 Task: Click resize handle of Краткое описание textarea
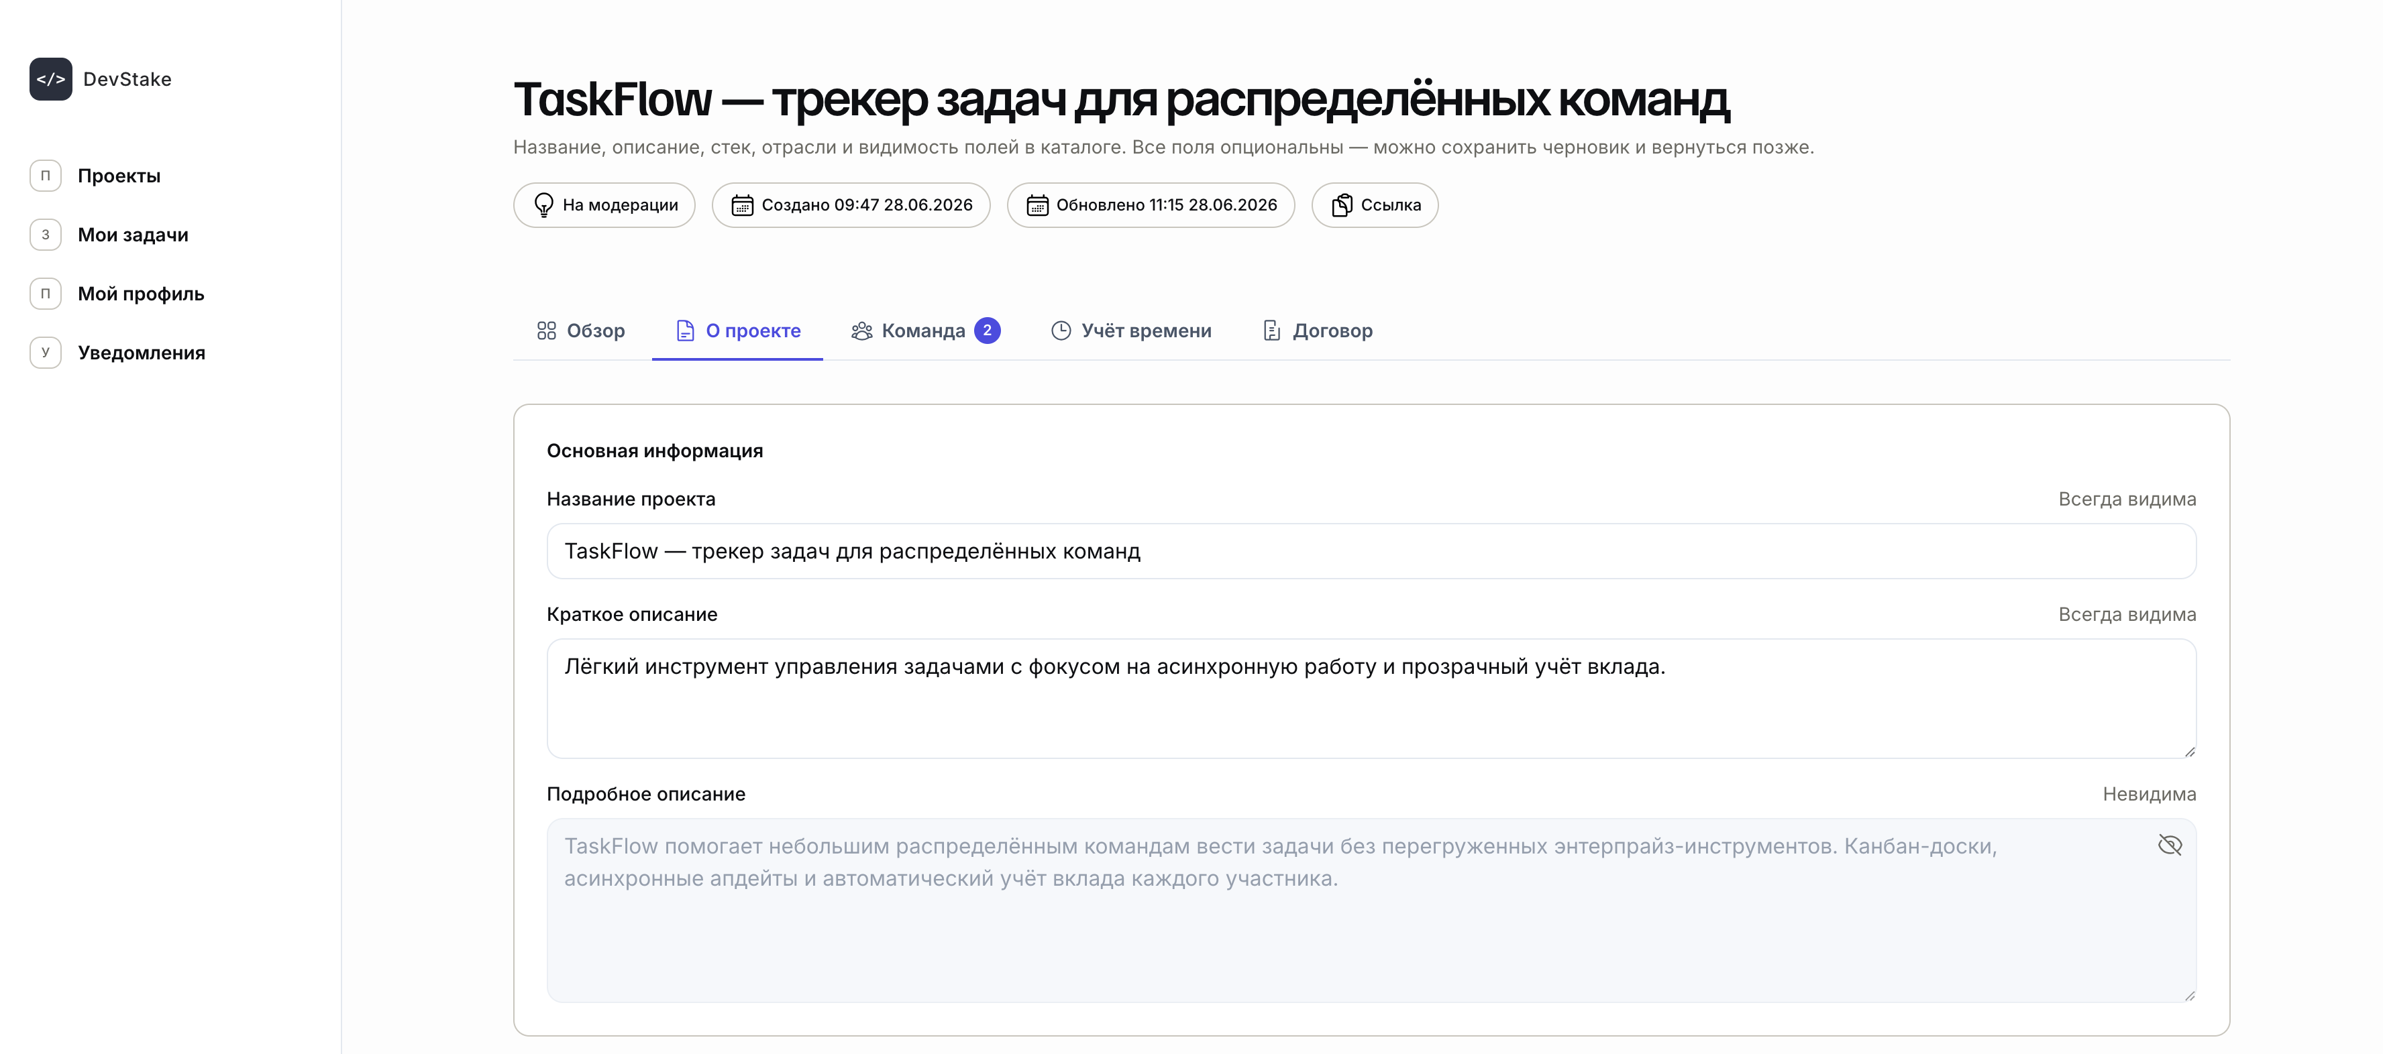[2188, 752]
